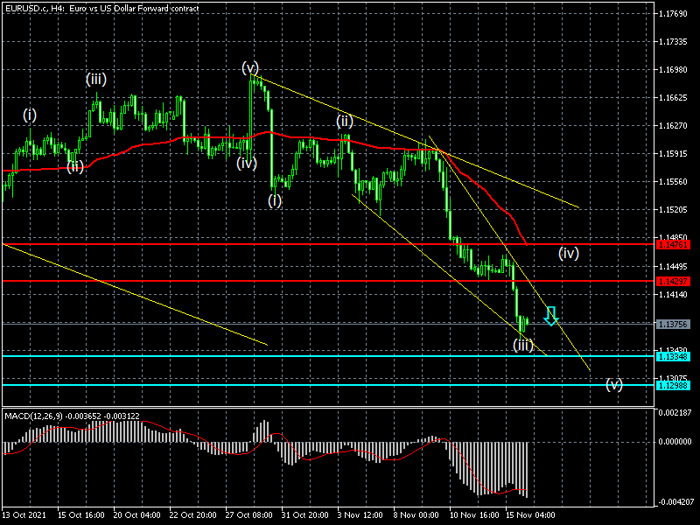Select the projected wave (v) label near 1.12988
The image size is (700, 525).
[614, 385]
